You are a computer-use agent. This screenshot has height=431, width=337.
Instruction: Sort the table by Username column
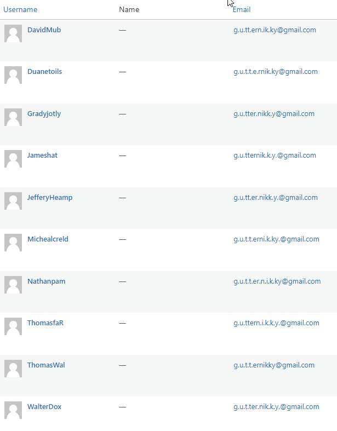20,10
